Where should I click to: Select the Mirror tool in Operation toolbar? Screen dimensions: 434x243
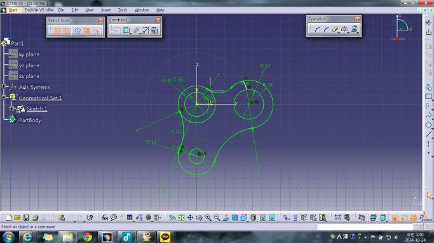pyautogui.click(x=344, y=29)
